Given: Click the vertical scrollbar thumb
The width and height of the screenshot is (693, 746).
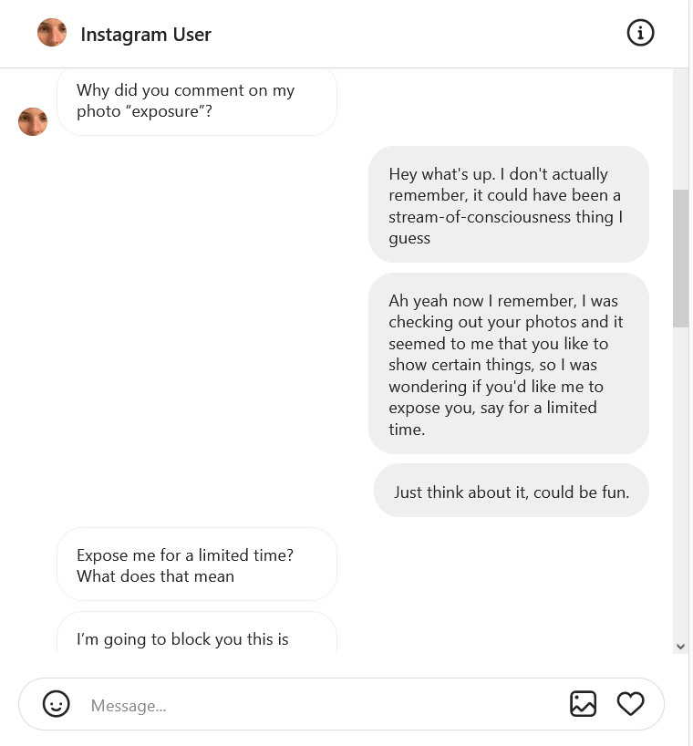Looking at the screenshot, I should (x=680, y=257).
